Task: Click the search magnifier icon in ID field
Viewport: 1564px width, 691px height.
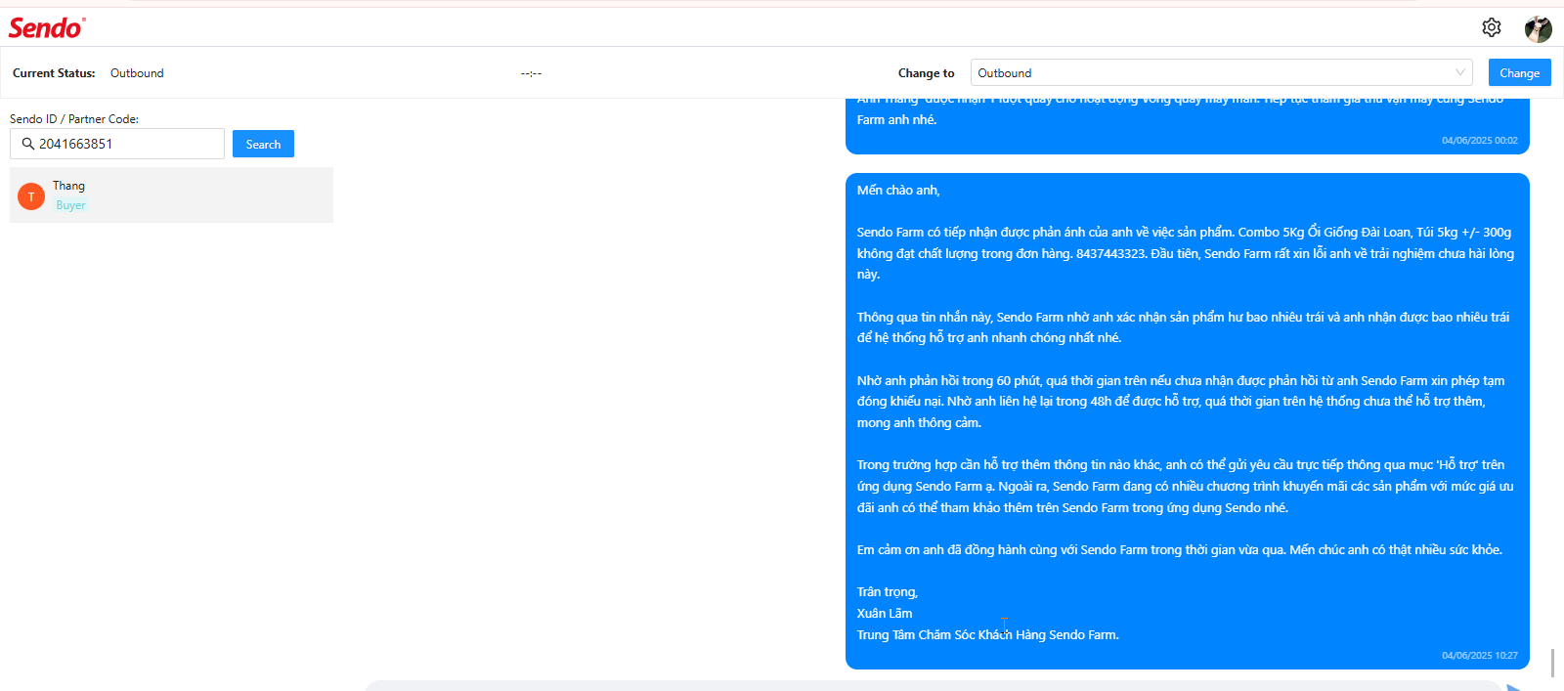Action: click(28, 144)
